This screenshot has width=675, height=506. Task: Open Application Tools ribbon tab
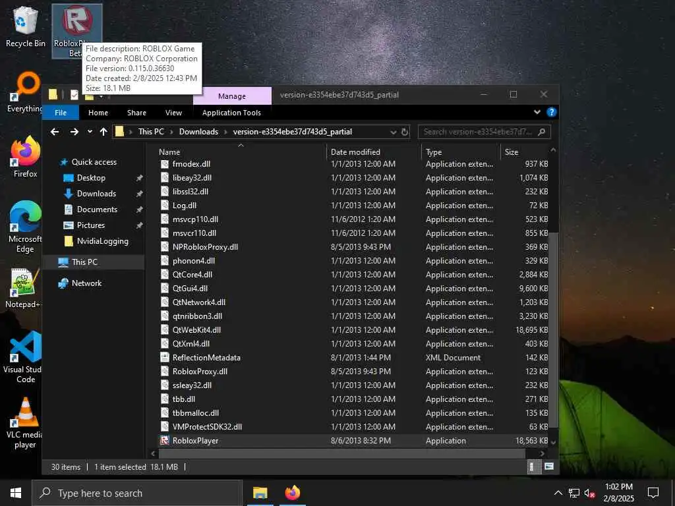coord(231,113)
